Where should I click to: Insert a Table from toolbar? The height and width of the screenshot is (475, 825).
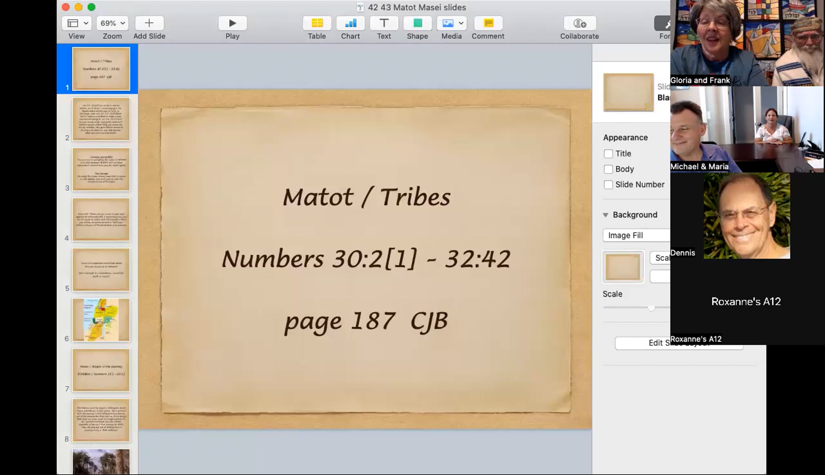click(x=317, y=23)
